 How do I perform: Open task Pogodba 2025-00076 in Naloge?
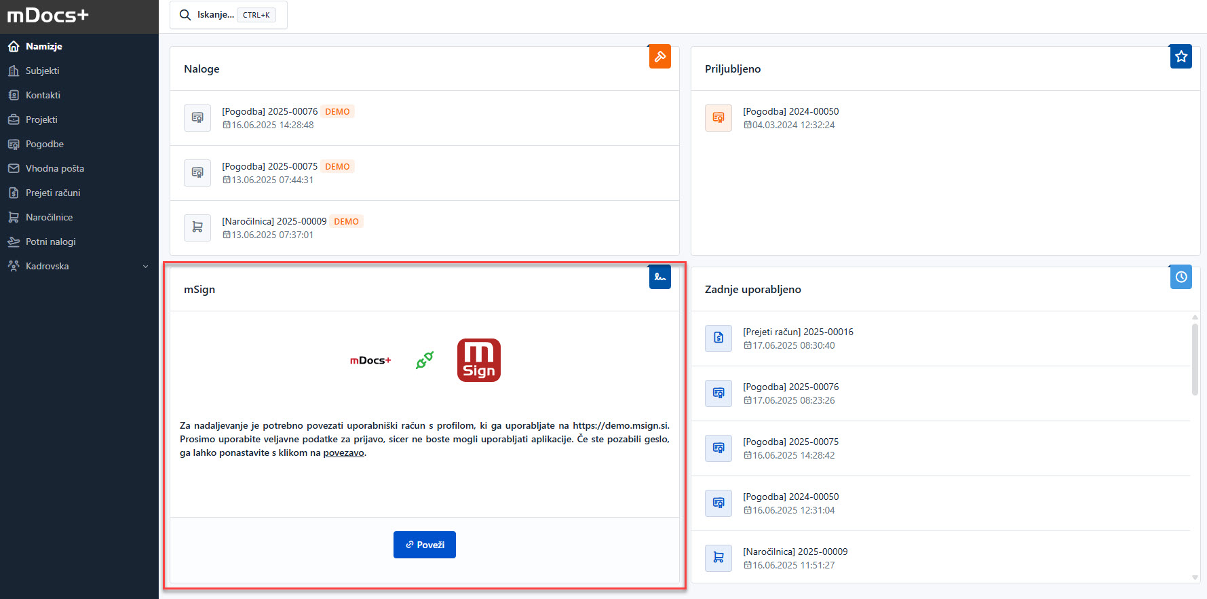point(269,111)
